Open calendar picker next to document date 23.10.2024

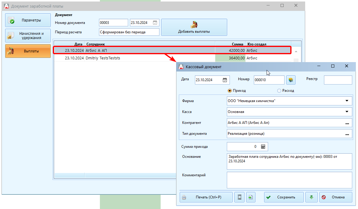155,23
